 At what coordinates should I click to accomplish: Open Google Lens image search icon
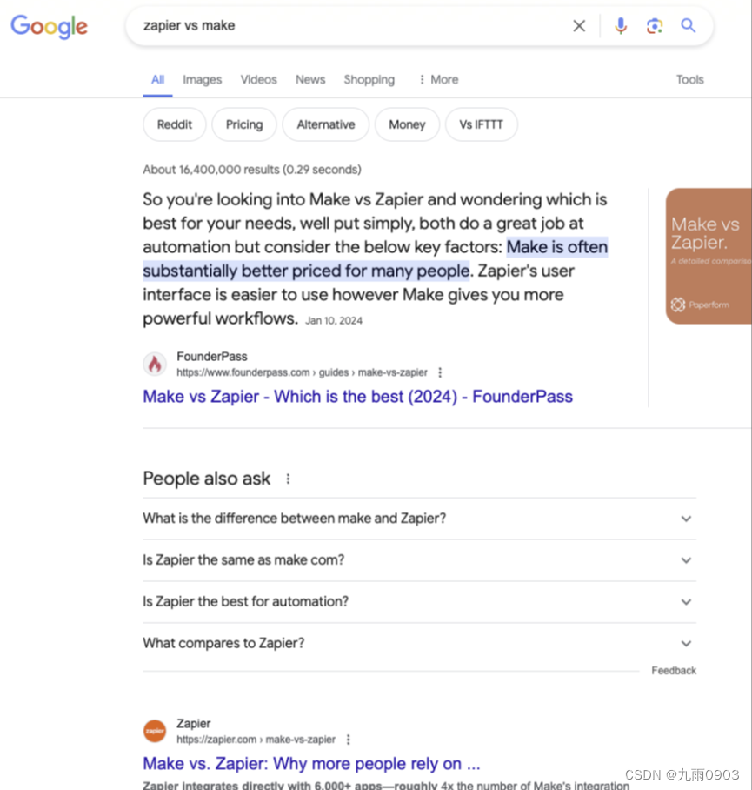[x=655, y=26]
